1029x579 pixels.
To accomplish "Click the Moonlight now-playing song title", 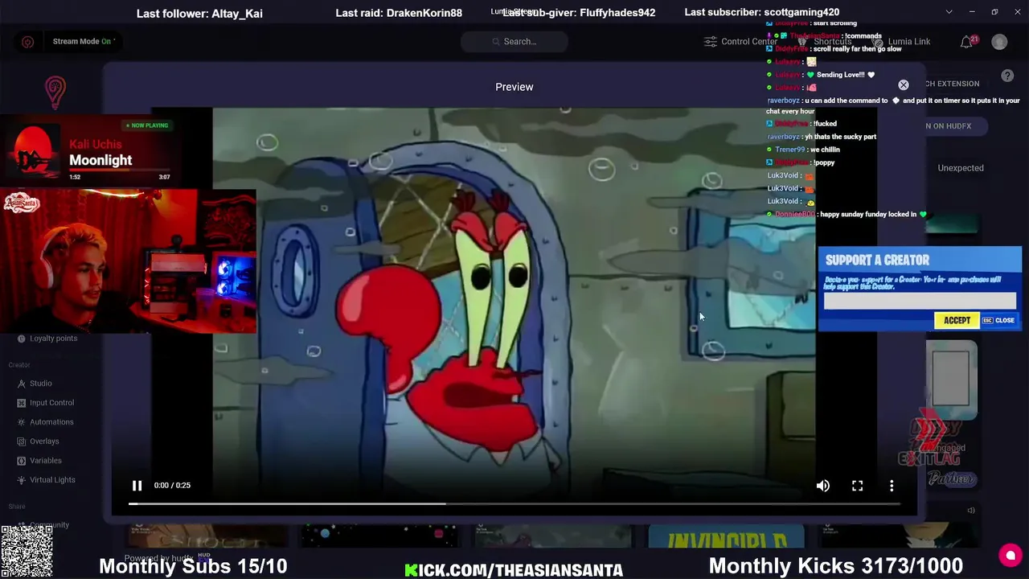I will click(x=100, y=160).
